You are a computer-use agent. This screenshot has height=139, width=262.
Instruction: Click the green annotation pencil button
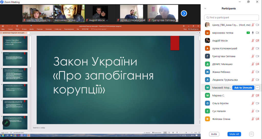coord(6,123)
